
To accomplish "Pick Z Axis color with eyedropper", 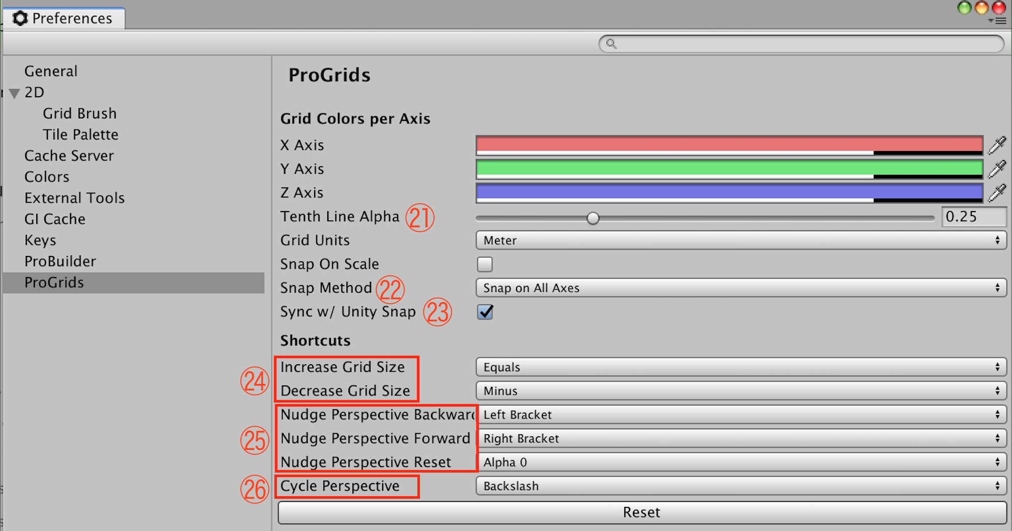I will coord(997,192).
